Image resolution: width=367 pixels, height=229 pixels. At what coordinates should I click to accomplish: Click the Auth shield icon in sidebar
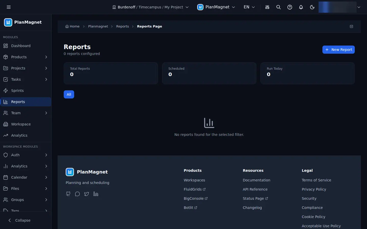(6, 155)
